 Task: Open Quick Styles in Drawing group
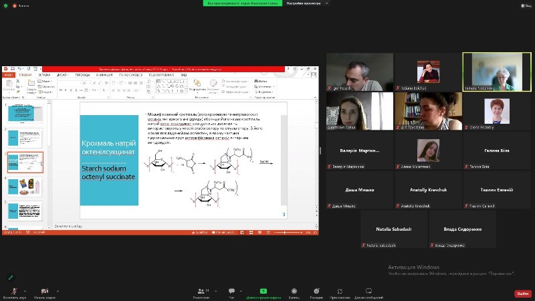tap(213, 86)
